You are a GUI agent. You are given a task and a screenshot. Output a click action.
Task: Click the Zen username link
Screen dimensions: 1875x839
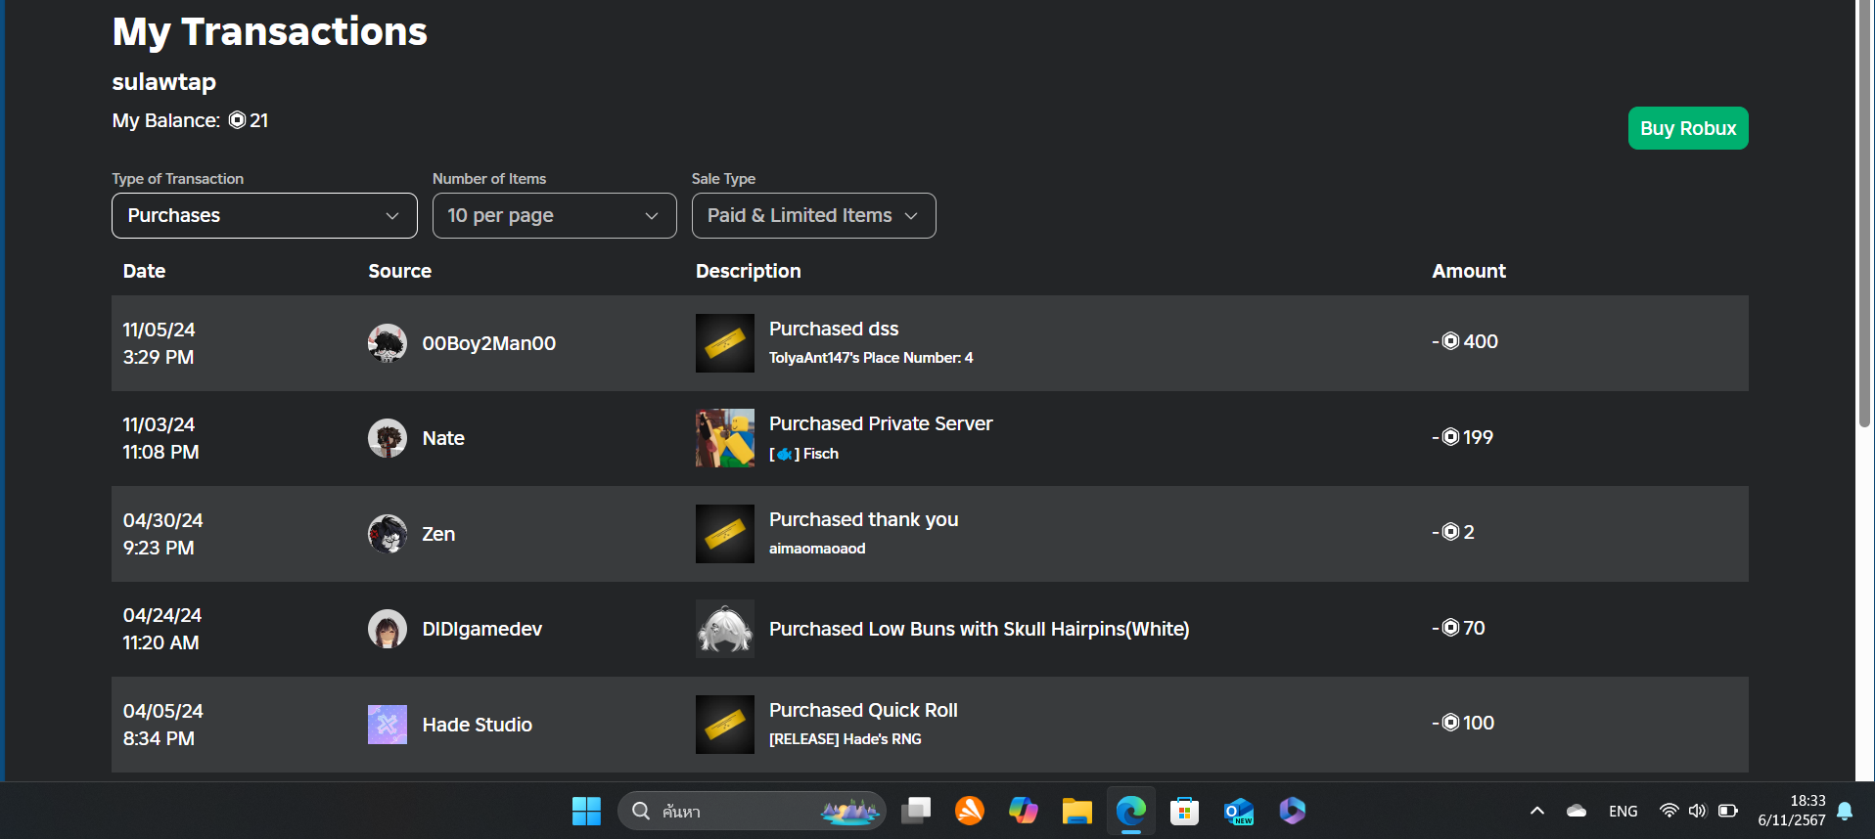click(438, 534)
